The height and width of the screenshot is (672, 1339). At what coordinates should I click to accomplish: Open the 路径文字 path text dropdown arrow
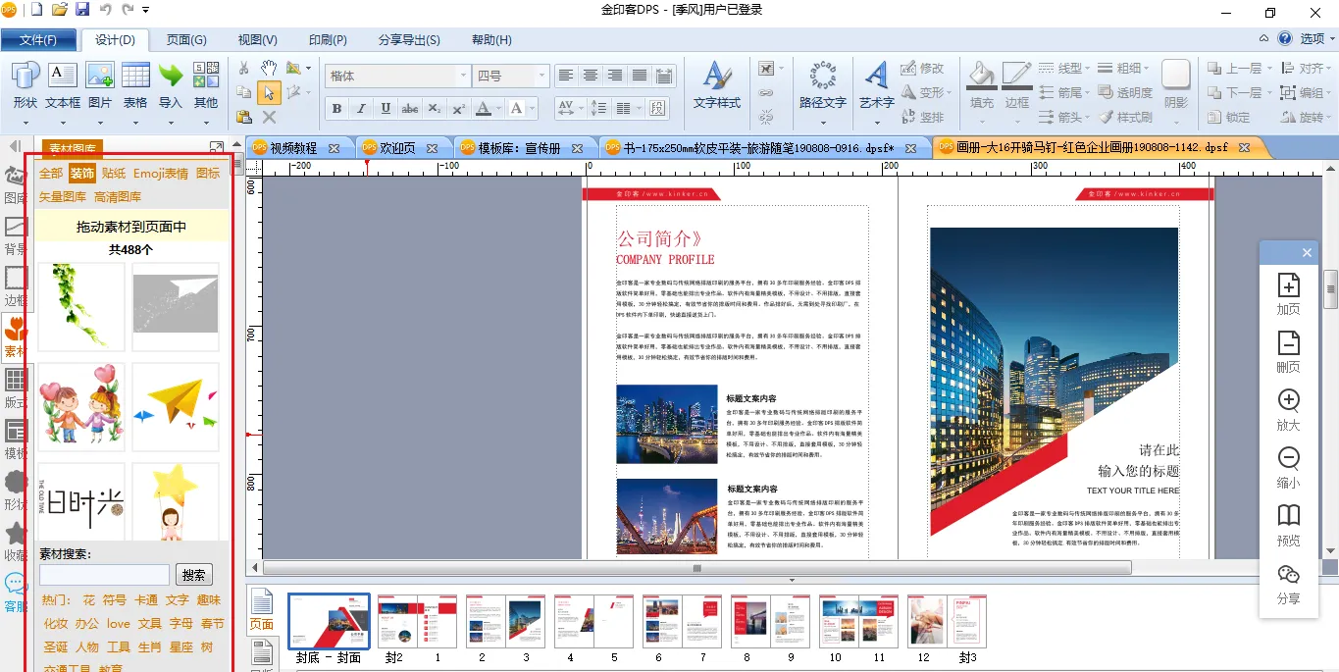pos(822,122)
